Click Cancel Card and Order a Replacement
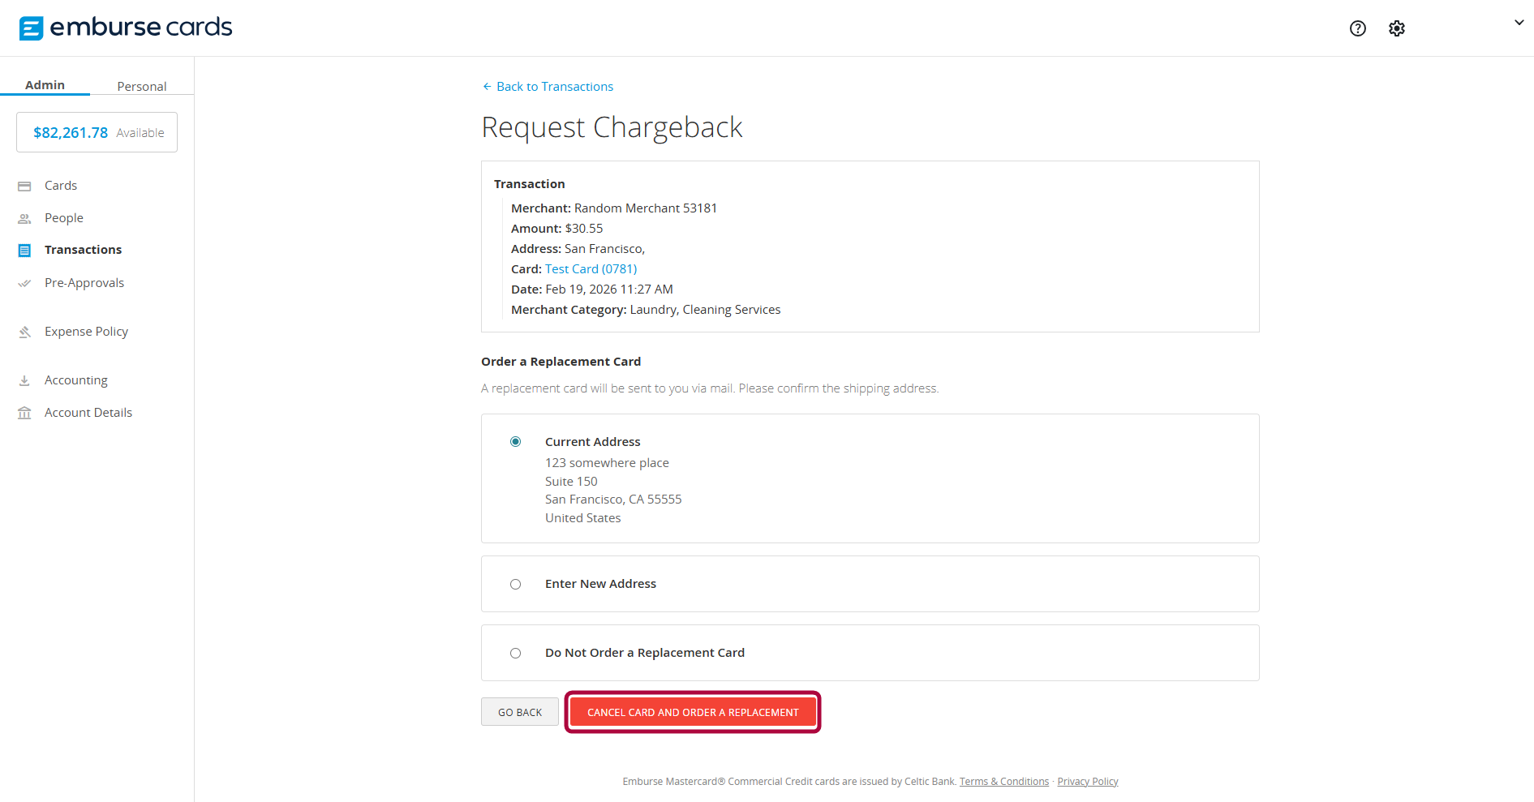 (692, 711)
